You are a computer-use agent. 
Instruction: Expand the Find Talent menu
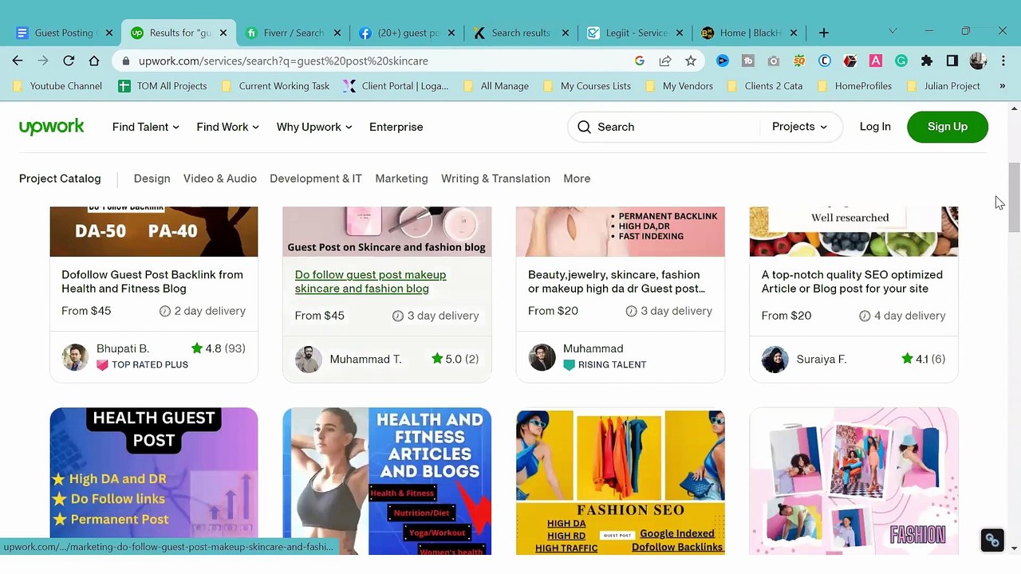[x=146, y=127]
